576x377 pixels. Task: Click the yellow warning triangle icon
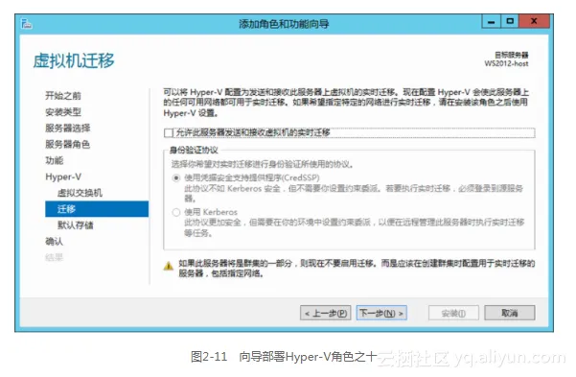(x=169, y=266)
